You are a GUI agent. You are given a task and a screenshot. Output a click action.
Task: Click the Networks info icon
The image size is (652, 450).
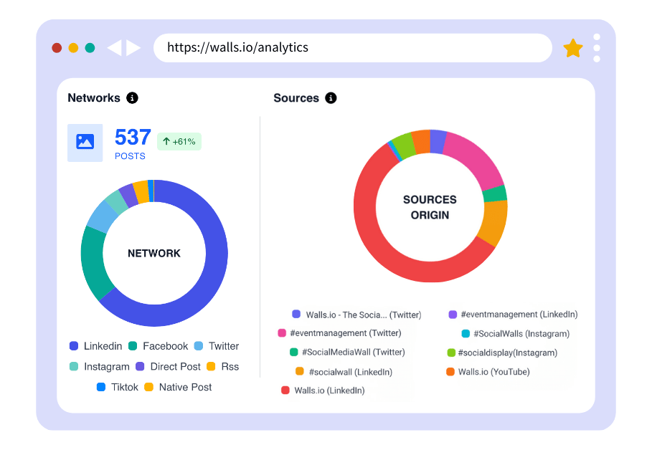point(132,98)
